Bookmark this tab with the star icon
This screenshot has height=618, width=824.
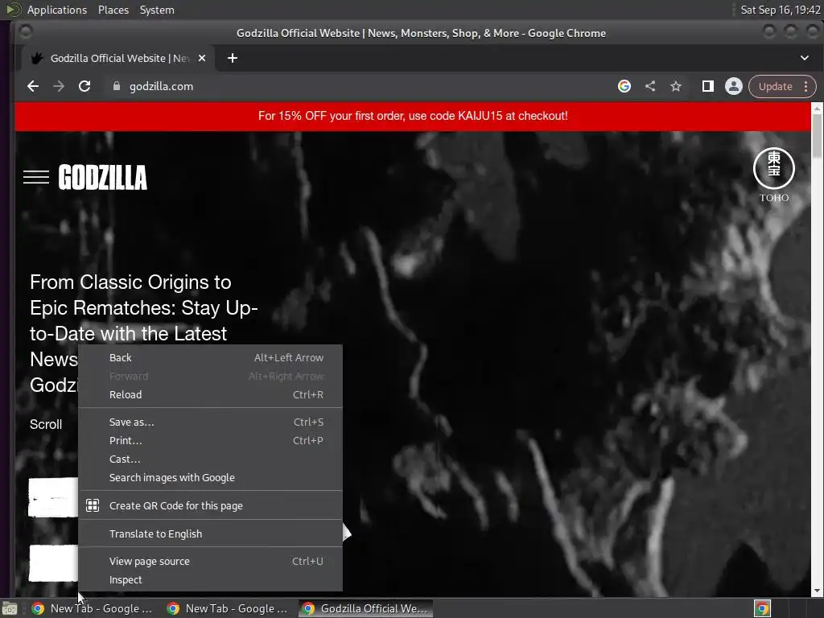[676, 86]
